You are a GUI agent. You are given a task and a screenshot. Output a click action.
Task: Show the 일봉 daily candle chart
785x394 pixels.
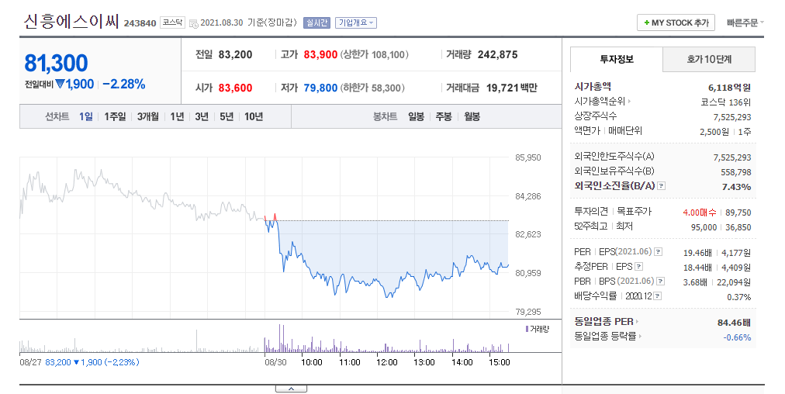[x=416, y=116]
